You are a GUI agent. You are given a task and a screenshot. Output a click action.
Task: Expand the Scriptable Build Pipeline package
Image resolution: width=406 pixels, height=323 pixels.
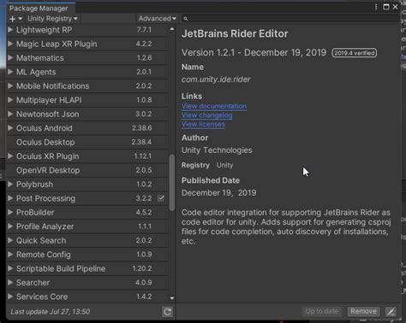(10, 268)
